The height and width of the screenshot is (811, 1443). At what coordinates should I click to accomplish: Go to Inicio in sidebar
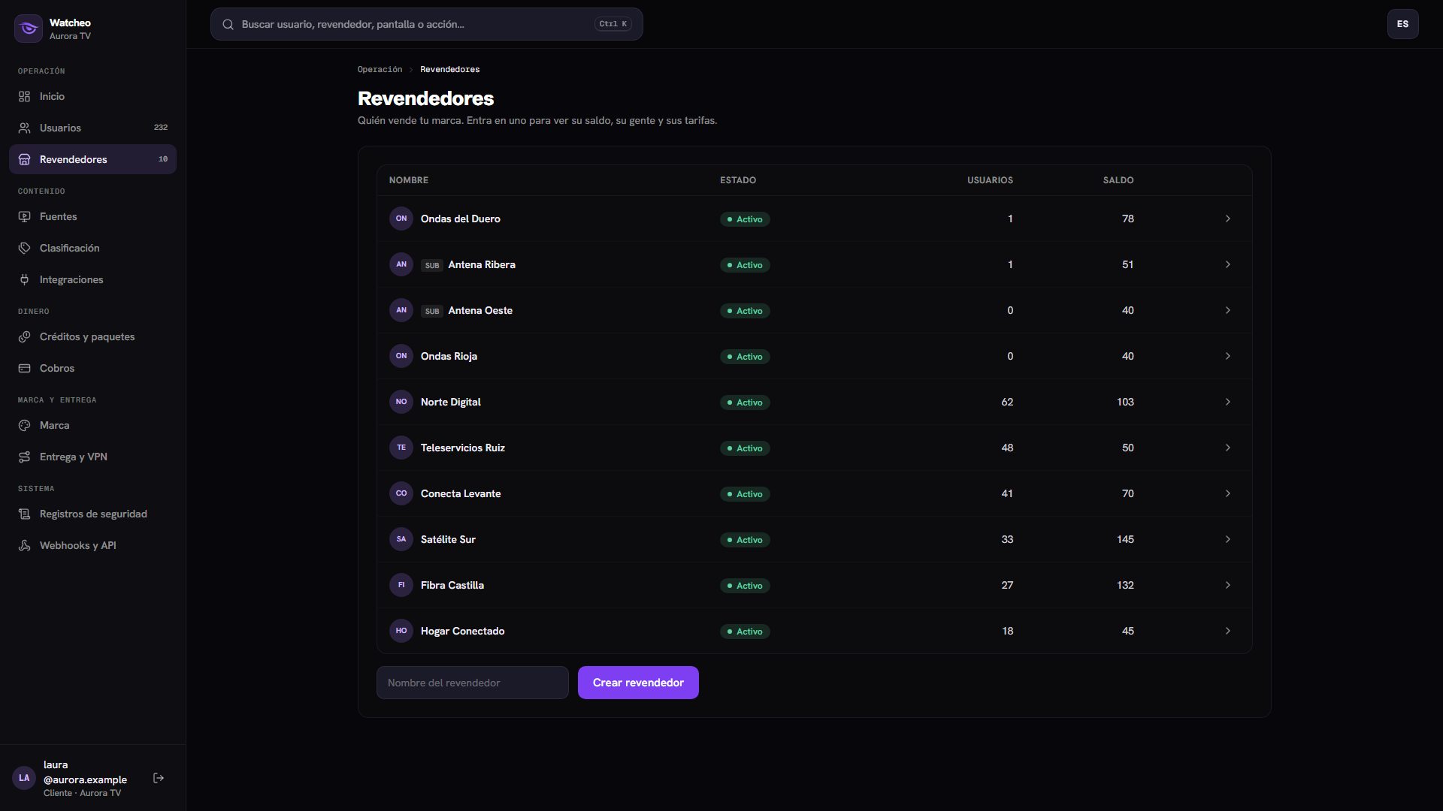pos(92,97)
